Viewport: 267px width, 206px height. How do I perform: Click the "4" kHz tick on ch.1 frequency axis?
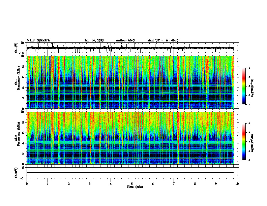pyautogui.click(x=24, y=88)
